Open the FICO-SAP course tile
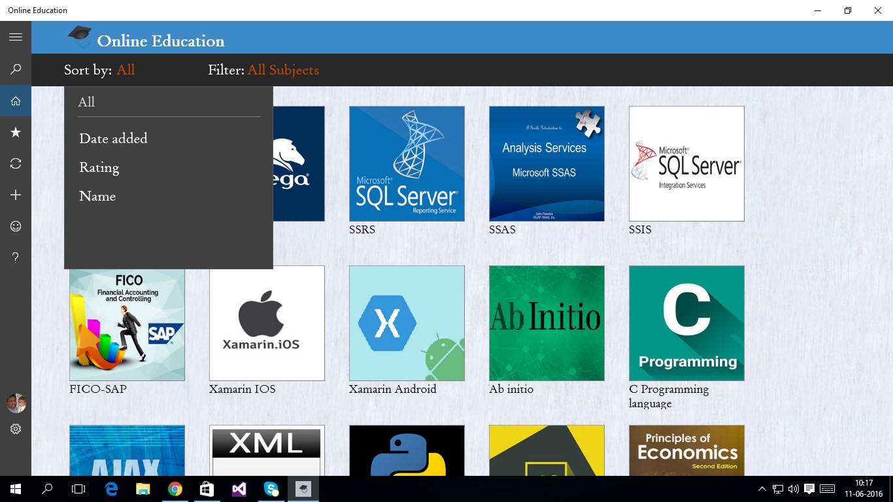 (127, 325)
